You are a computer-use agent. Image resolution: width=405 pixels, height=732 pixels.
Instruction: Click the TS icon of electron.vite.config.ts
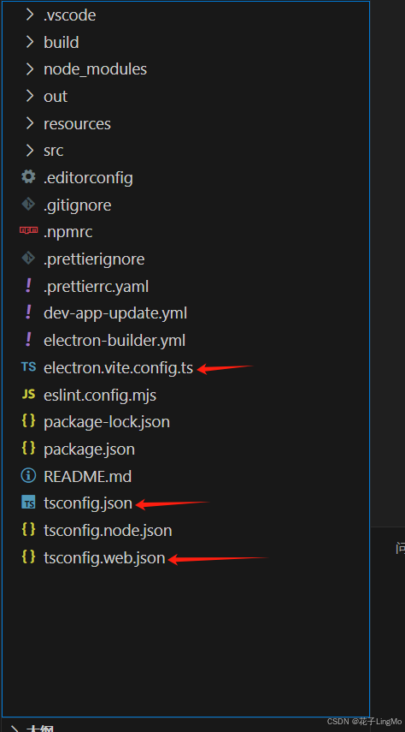pyautogui.click(x=28, y=367)
